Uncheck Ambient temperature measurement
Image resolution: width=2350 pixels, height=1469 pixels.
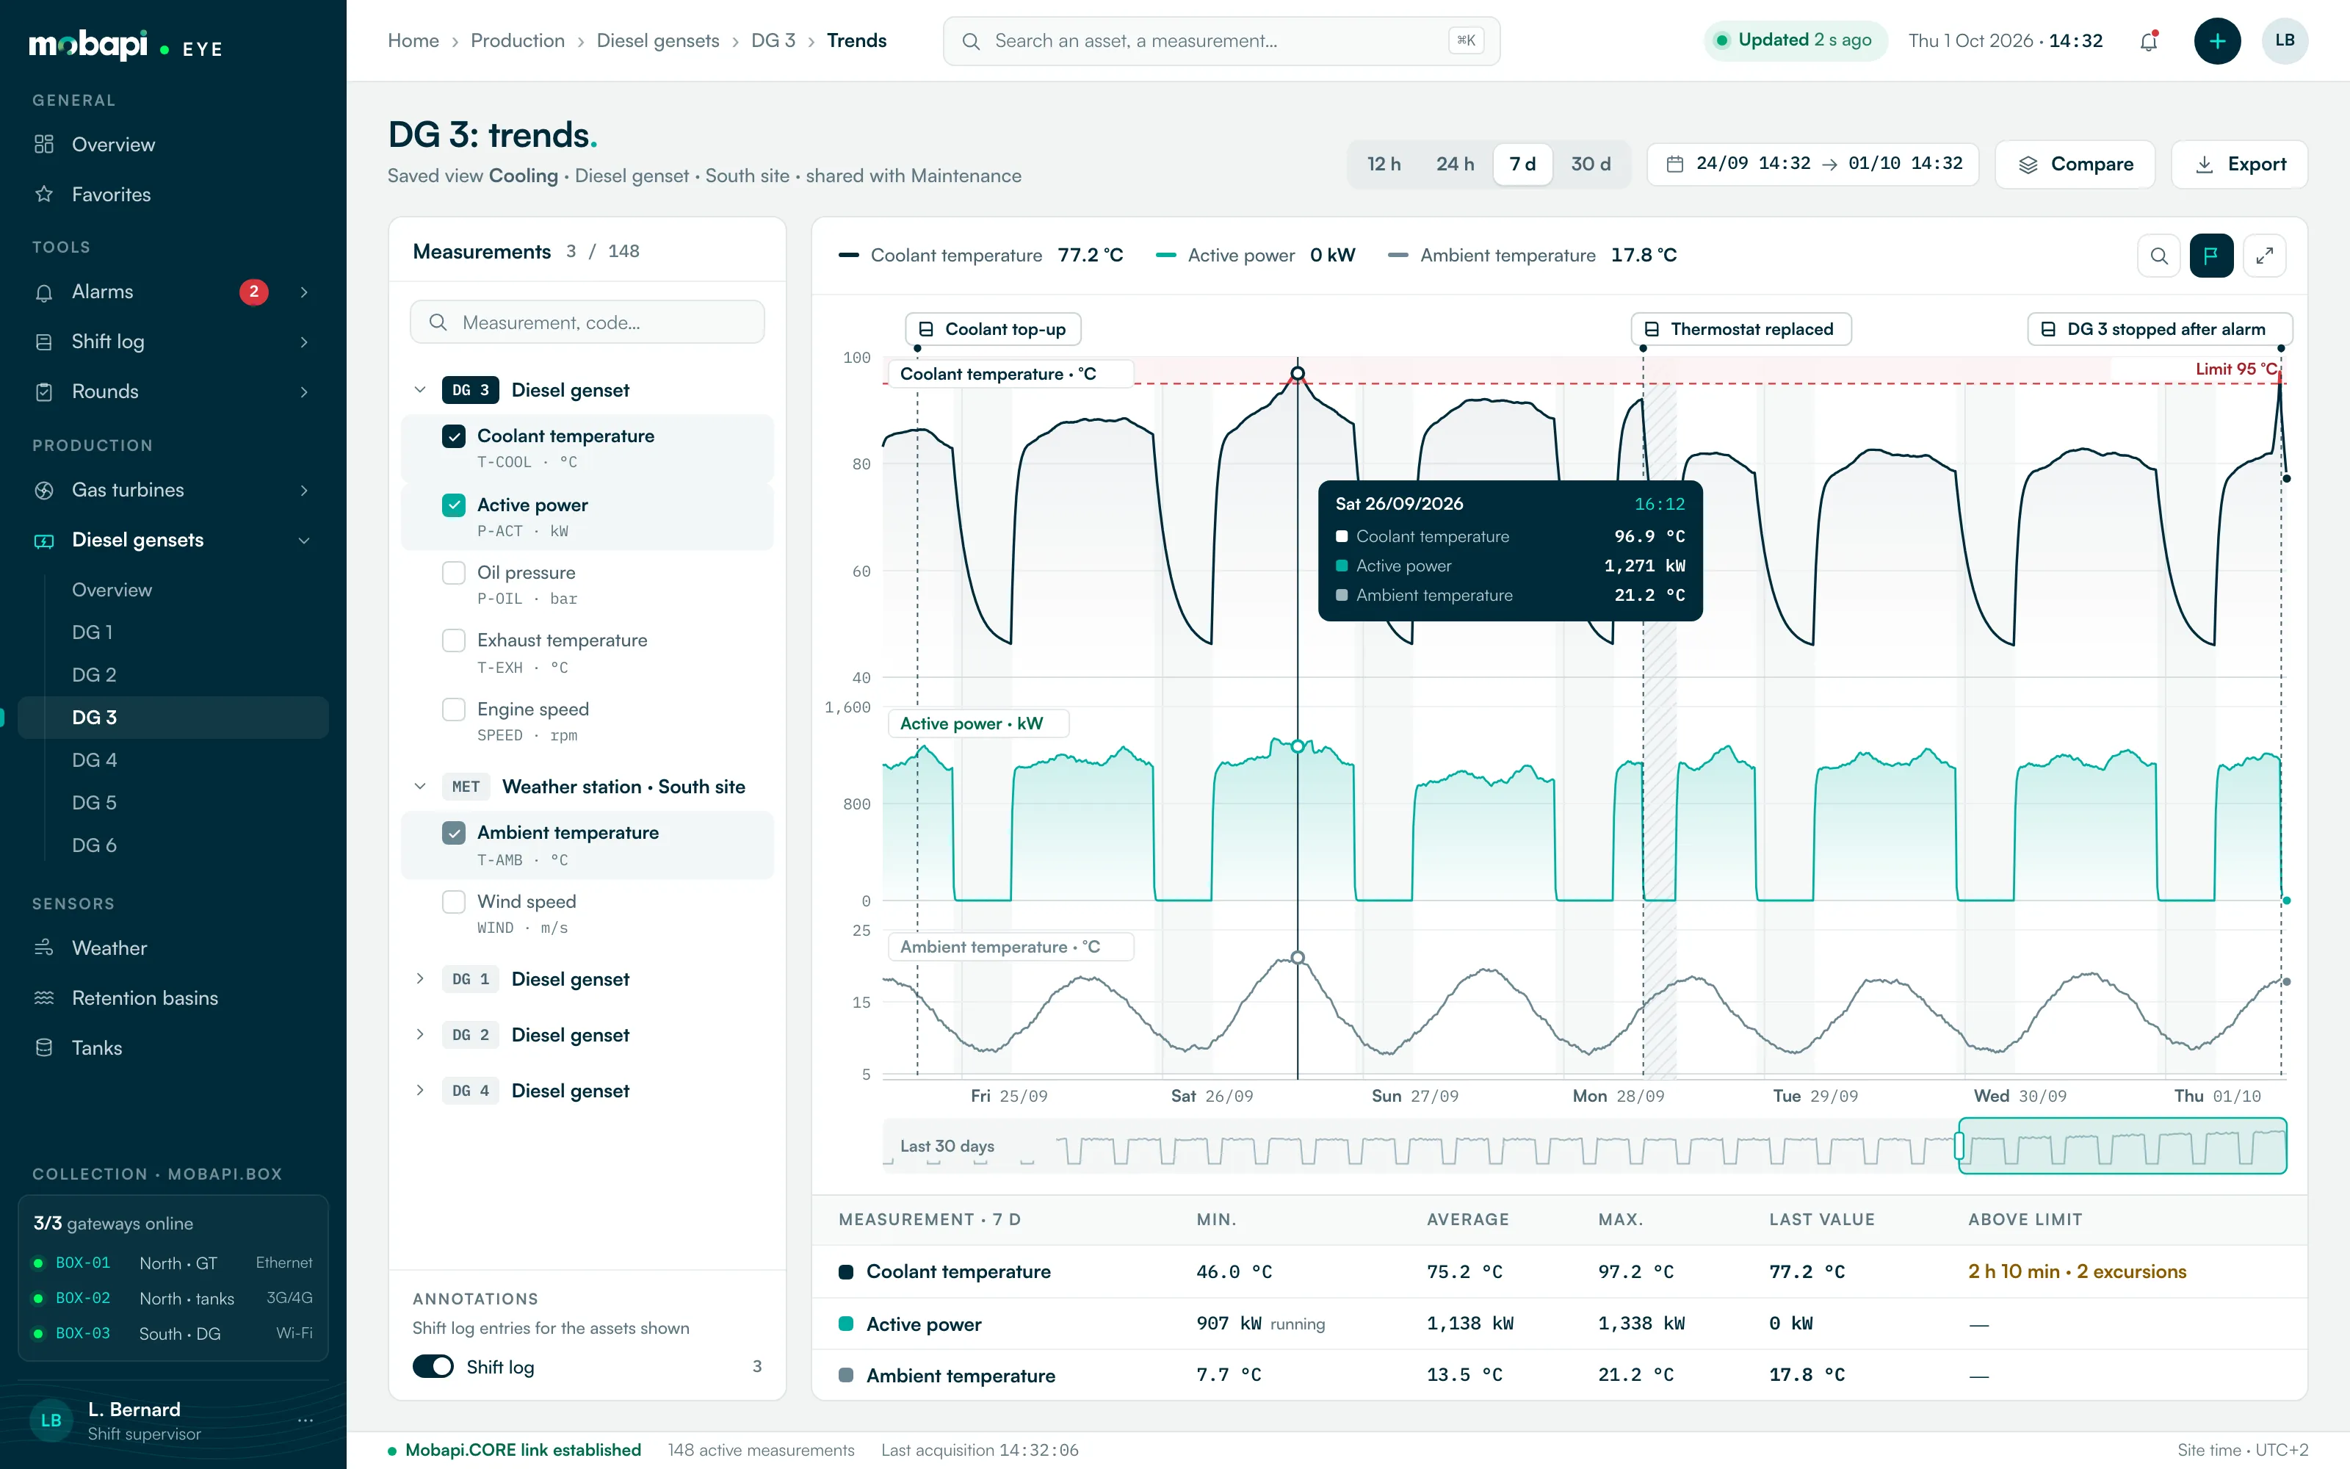point(454,834)
